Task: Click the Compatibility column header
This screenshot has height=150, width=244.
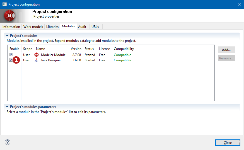Action: [x=124, y=49]
